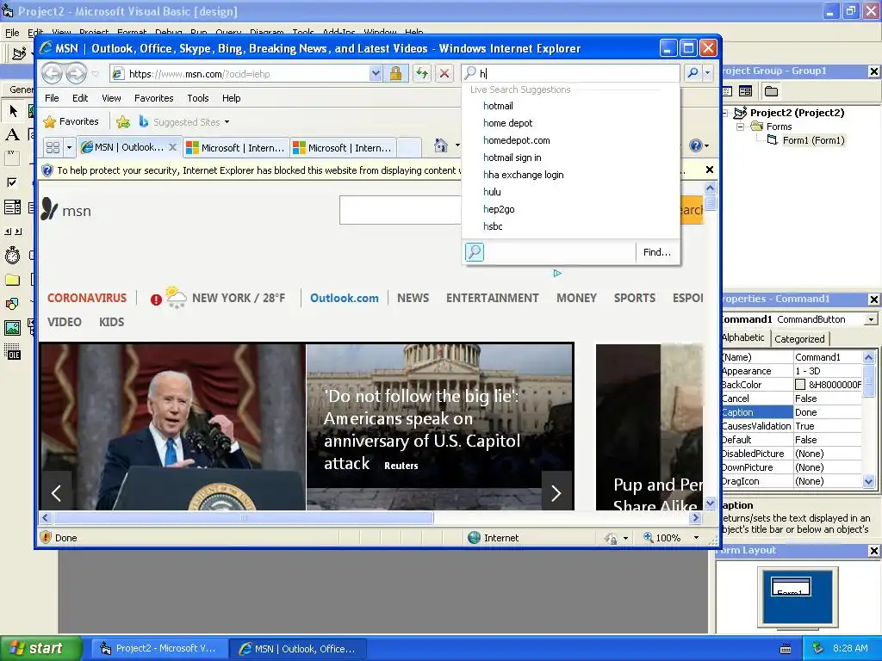Viewport: 882px width, 661px height.
Task: Click previous slide arrow on news carousel
Action: tap(56, 493)
